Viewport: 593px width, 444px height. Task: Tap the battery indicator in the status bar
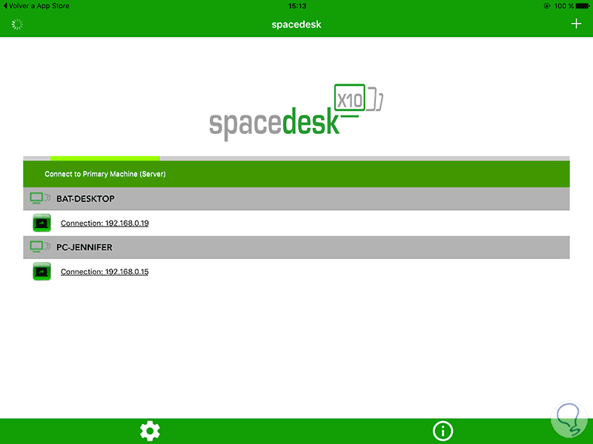(583, 6)
